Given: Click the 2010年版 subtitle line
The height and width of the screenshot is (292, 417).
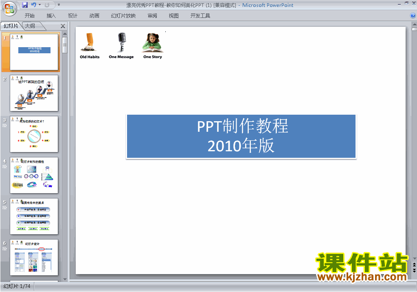Looking at the screenshot, I should click(241, 146).
